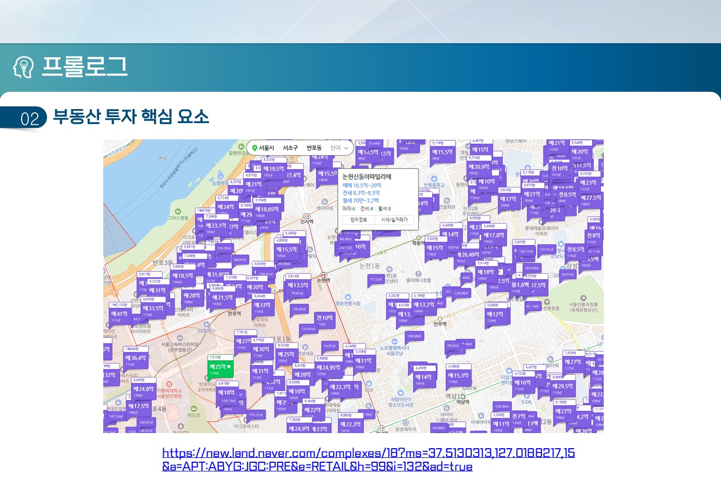The width and height of the screenshot is (721, 486).
Task: Select the 매20.9억 price marker
Action: [479, 168]
